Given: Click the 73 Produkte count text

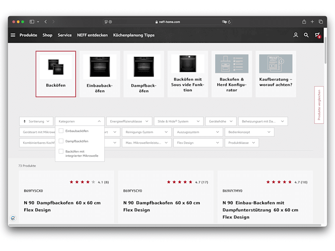Looking at the screenshot, I should (27, 166).
